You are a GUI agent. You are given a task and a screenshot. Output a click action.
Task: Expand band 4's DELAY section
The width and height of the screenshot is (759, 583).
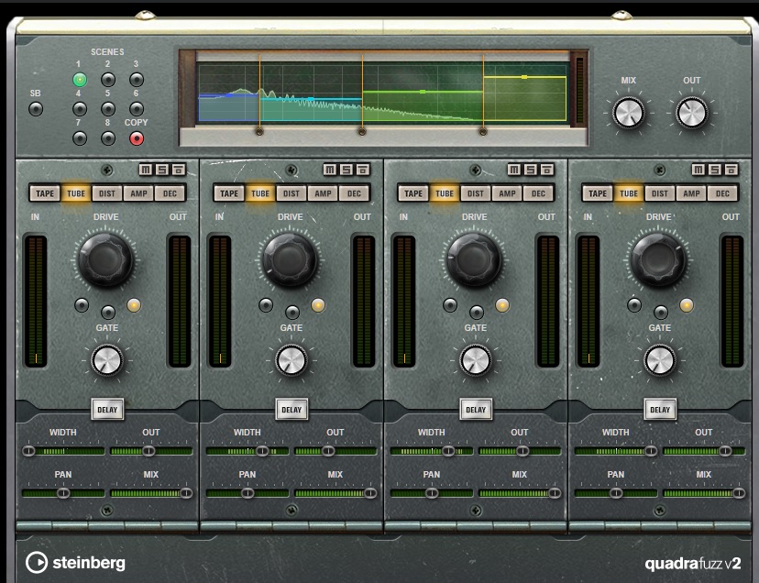[660, 410]
